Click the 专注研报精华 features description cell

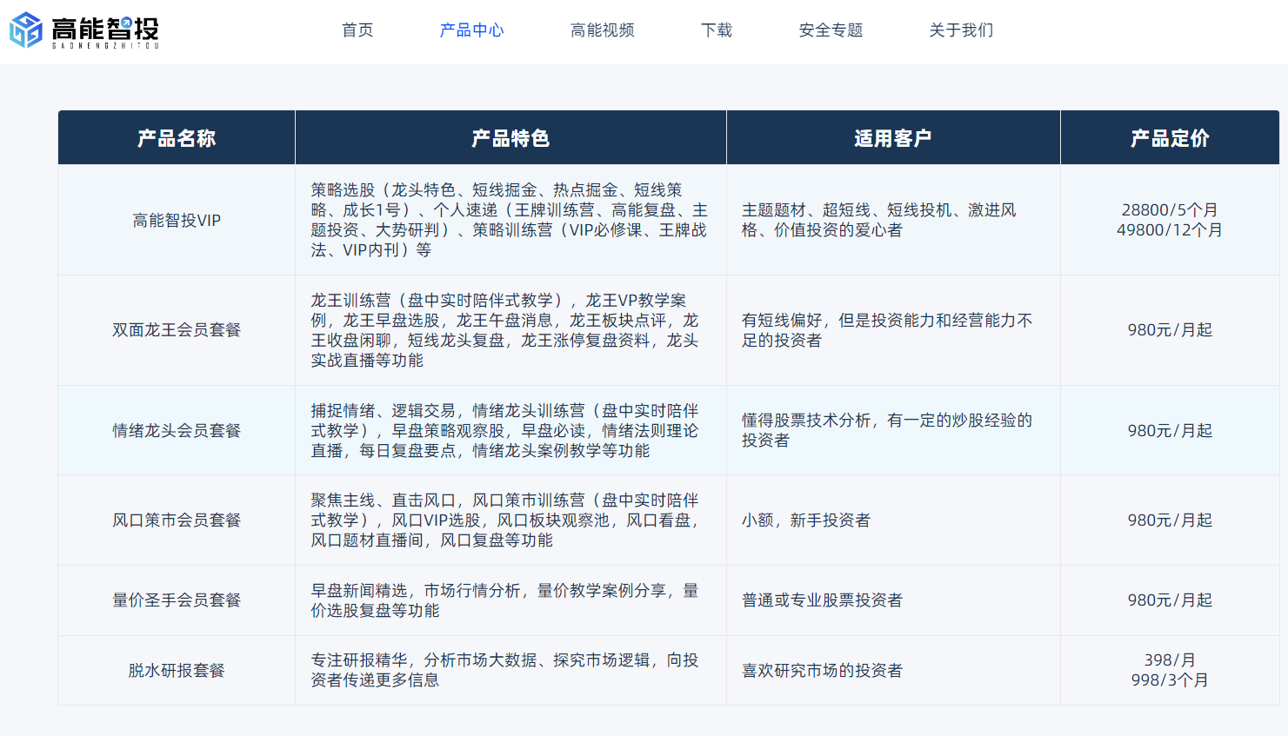pyautogui.click(x=511, y=670)
